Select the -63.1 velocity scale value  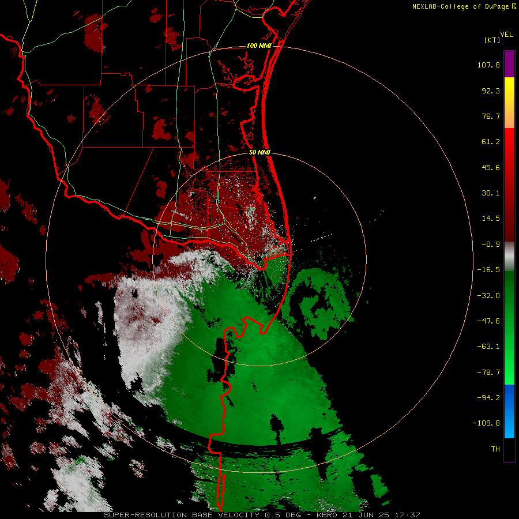(488, 347)
